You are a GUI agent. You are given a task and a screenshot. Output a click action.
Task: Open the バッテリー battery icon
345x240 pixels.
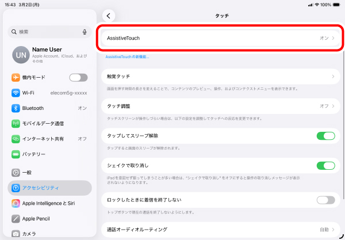pyautogui.click(x=16, y=154)
